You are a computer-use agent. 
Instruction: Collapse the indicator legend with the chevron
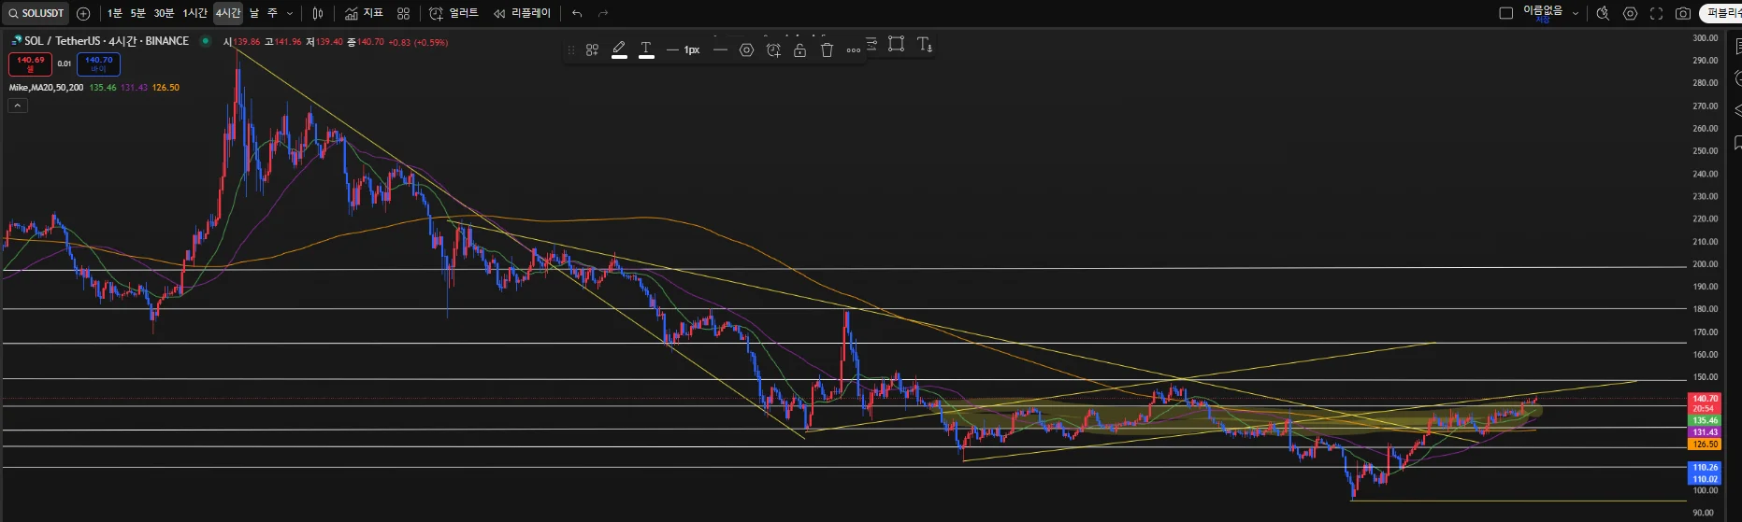coord(18,106)
